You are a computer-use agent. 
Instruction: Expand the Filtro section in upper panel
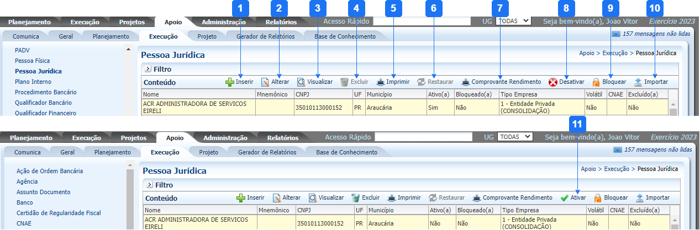pyautogui.click(x=148, y=69)
